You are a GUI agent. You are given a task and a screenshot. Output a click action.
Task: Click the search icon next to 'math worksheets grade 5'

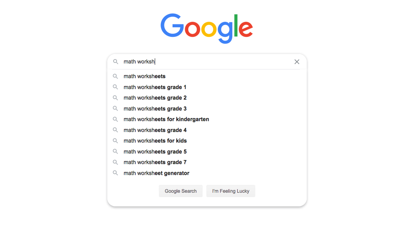click(116, 151)
